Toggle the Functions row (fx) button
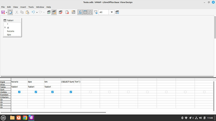This screenshot has height=121, width=216. point(80,12)
